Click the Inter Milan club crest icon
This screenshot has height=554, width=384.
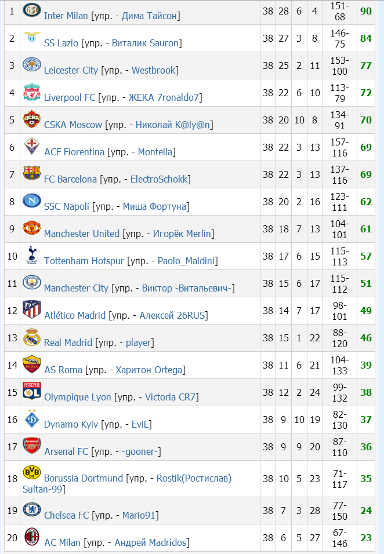[31, 10]
